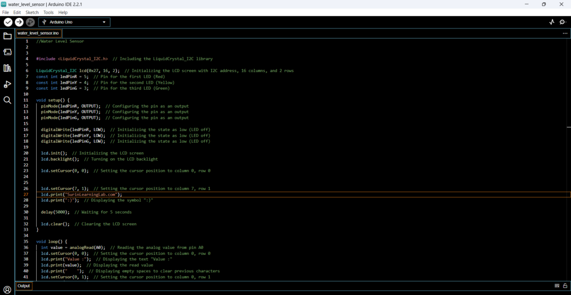The image size is (571, 295).
Task: Click line number 27 in the gutter
Action: (26, 195)
